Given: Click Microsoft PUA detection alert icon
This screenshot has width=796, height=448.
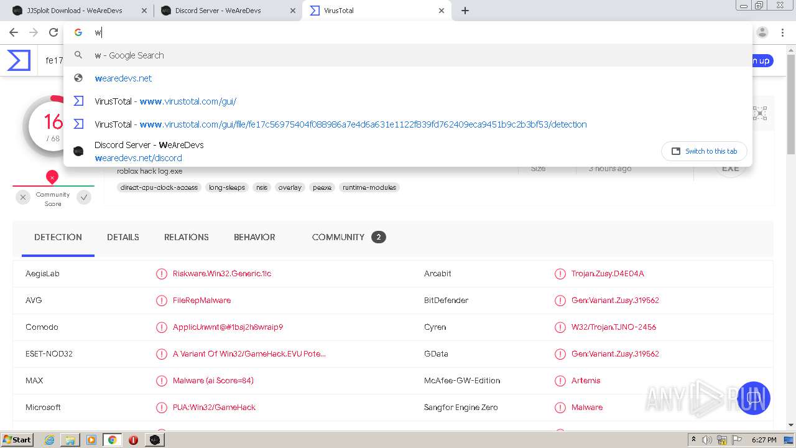Looking at the screenshot, I should coord(162,408).
